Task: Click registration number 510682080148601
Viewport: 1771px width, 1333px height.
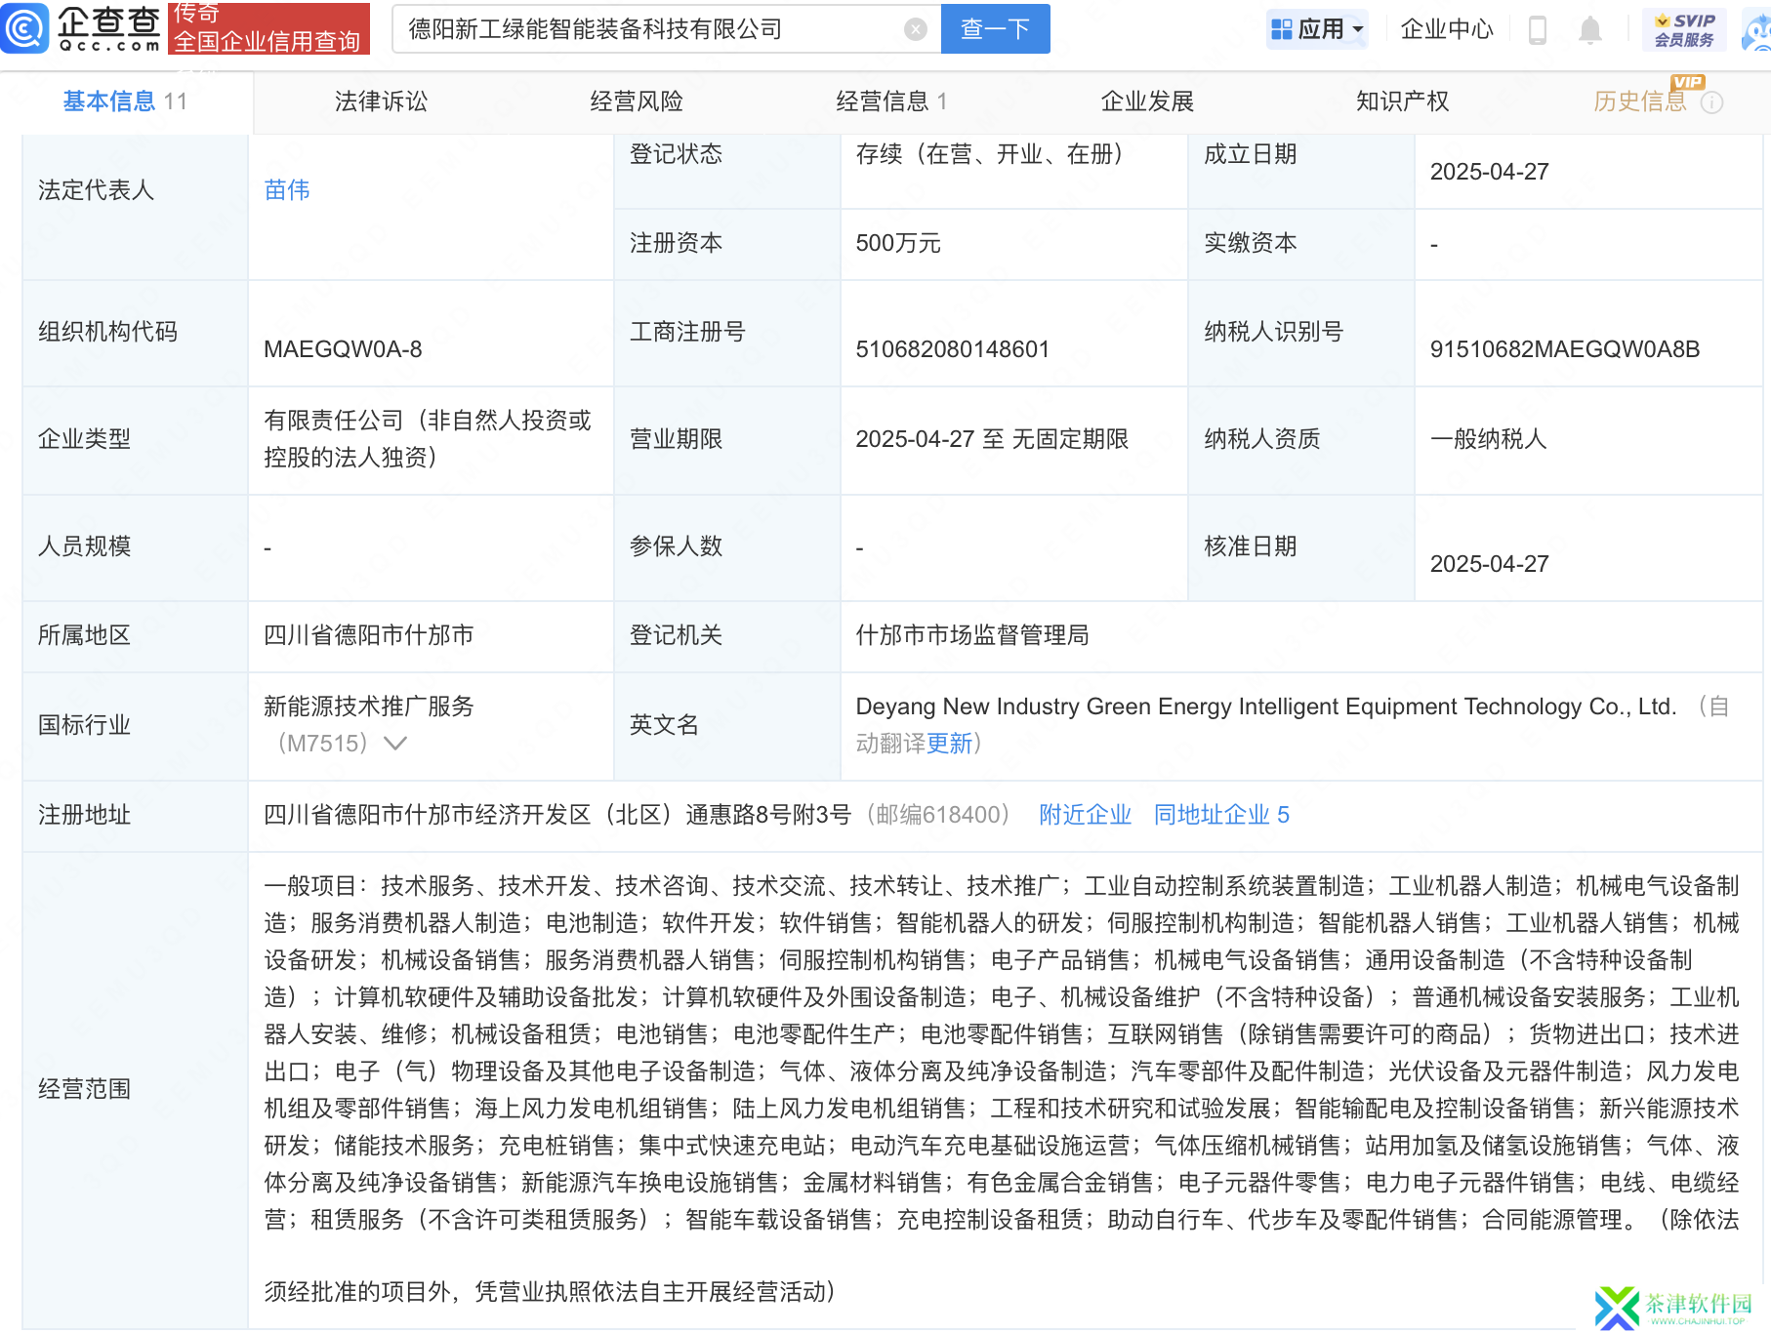Action: click(953, 349)
